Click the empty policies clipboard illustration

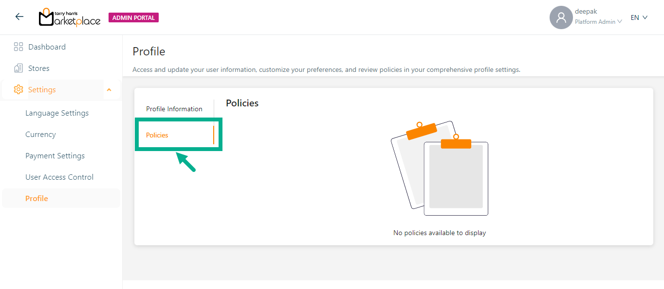click(x=439, y=168)
